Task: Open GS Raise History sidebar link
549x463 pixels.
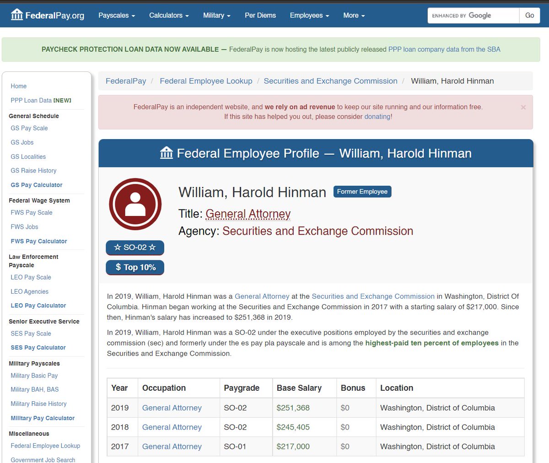Action: pyautogui.click(x=33, y=171)
